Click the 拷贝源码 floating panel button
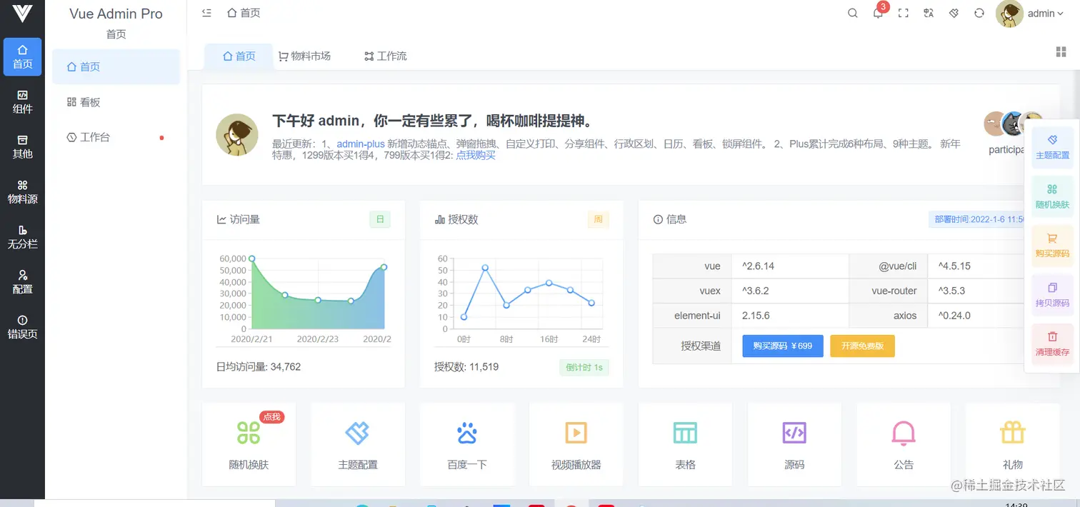The image size is (1080, 507). pos(1052,295)
